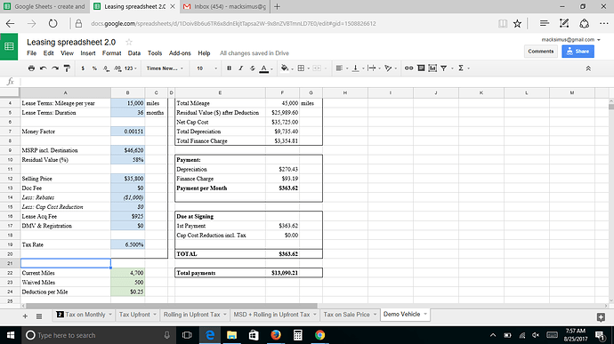Open the Times New Roman font dropdown
The height and width of the screenshot is (344, 614).
(x=165, y=68)
